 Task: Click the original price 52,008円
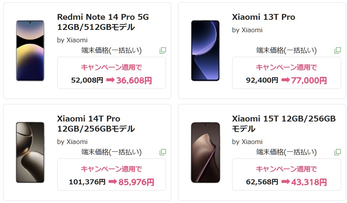[87, 80]
